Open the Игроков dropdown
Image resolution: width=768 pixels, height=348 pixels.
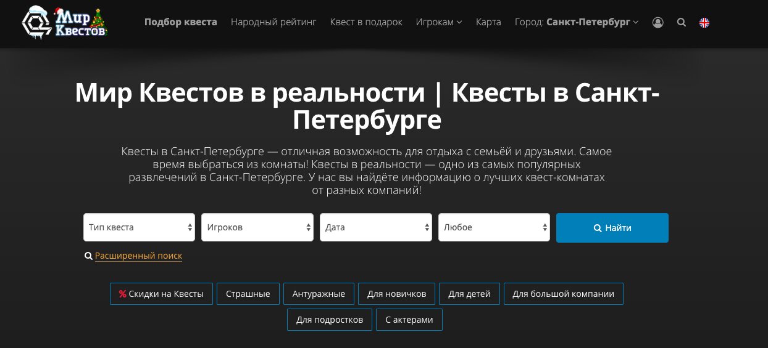click(x=257, y=227)
